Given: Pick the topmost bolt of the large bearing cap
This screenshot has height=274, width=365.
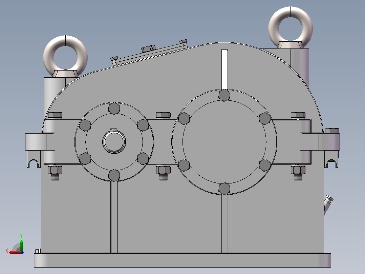Looking at the screenshot, I should point(224,95).
